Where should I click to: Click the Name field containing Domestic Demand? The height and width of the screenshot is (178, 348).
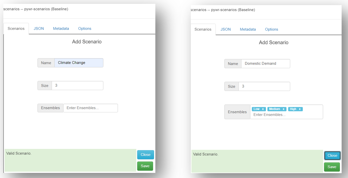pyautogui.click(x=265, y=64)
